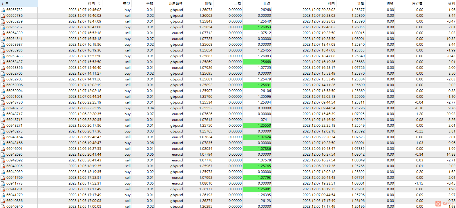Click order number 66942039
The image size is (456, 208).
click(15, 172)
